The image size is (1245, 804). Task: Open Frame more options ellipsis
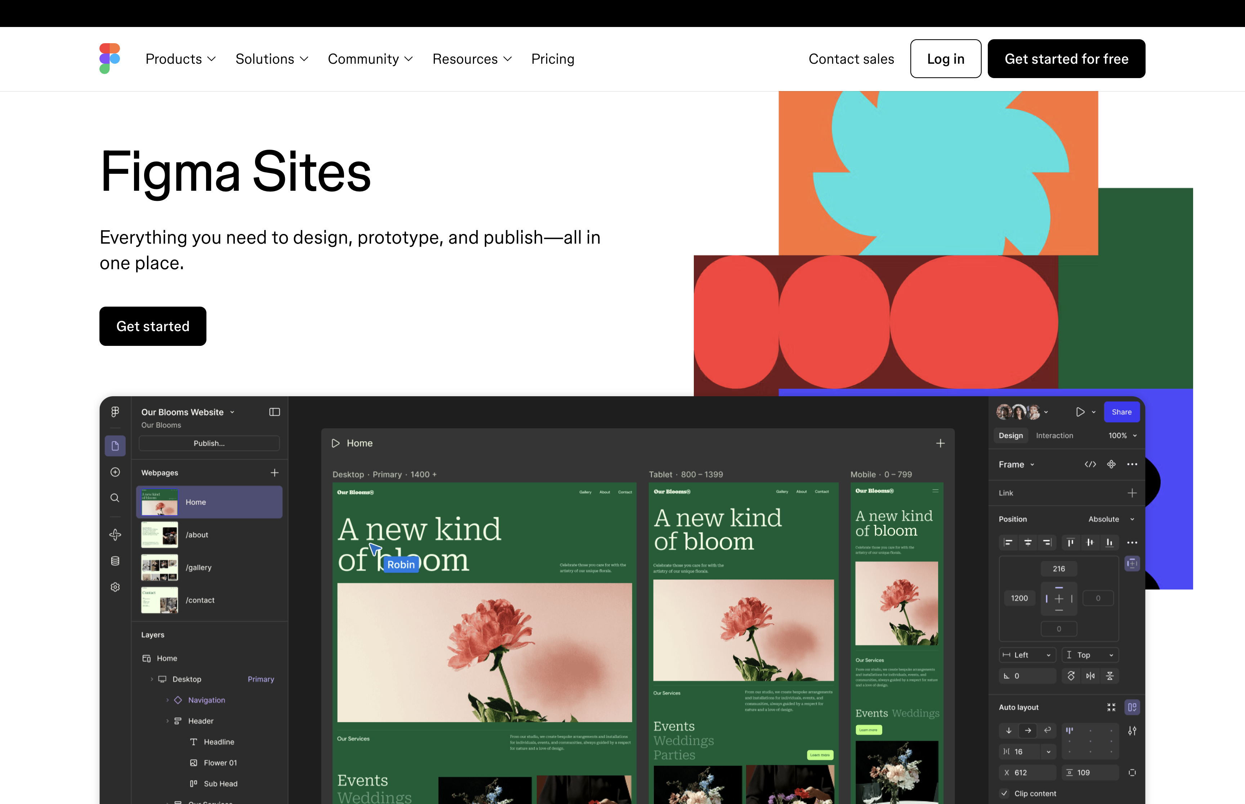[1132, 464]
